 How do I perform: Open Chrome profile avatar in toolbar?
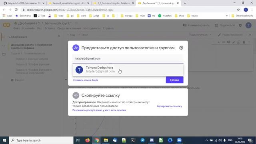click(x=246, y=10)
